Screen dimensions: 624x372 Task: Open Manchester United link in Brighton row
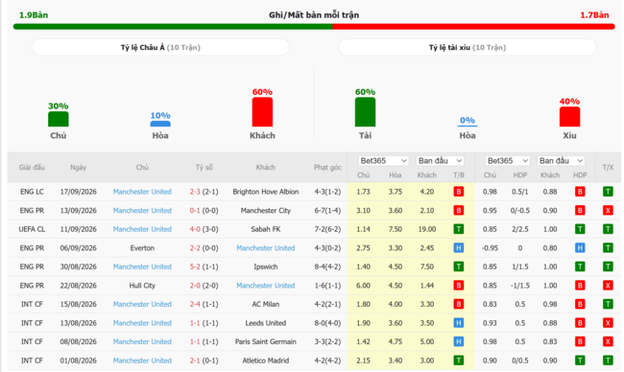[x=142, y=192]
